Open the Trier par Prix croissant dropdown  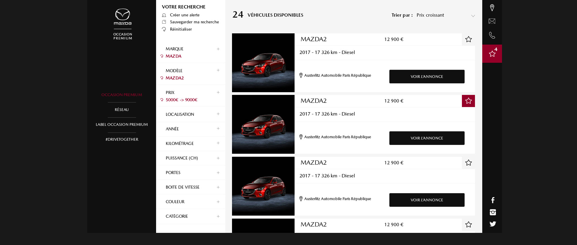pyautogui.click(x=445, y=15)
